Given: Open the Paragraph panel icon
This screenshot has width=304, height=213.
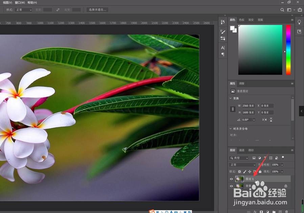Looking at the screenshot, I should click(223, 54).
